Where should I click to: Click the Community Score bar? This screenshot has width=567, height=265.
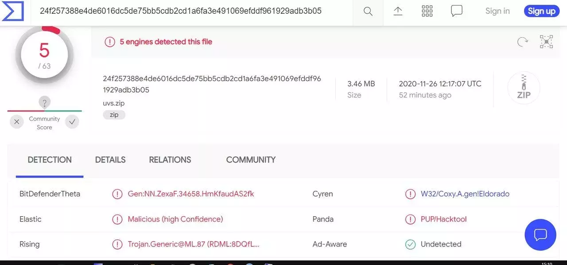click(44, 111)
